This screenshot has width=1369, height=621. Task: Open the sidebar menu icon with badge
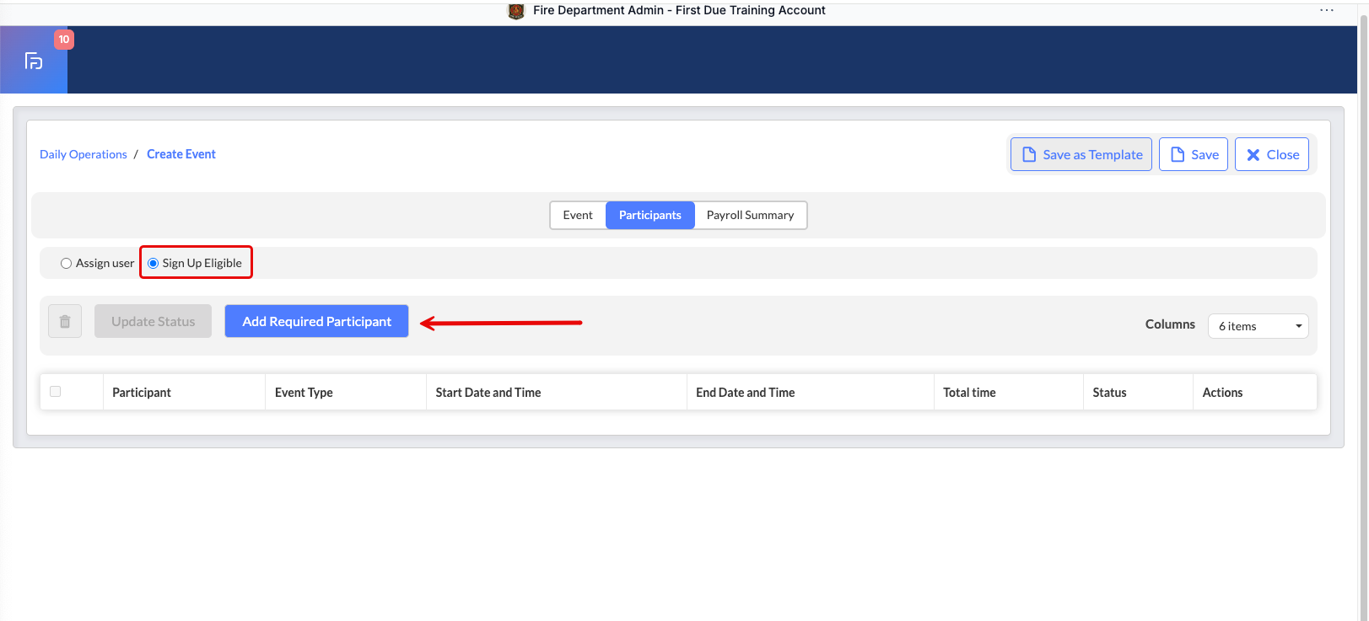click(x=34, y=61)
